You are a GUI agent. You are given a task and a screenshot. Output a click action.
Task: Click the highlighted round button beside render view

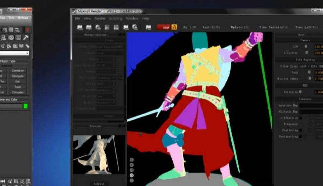pyautogui.click(x=132, y=175)
